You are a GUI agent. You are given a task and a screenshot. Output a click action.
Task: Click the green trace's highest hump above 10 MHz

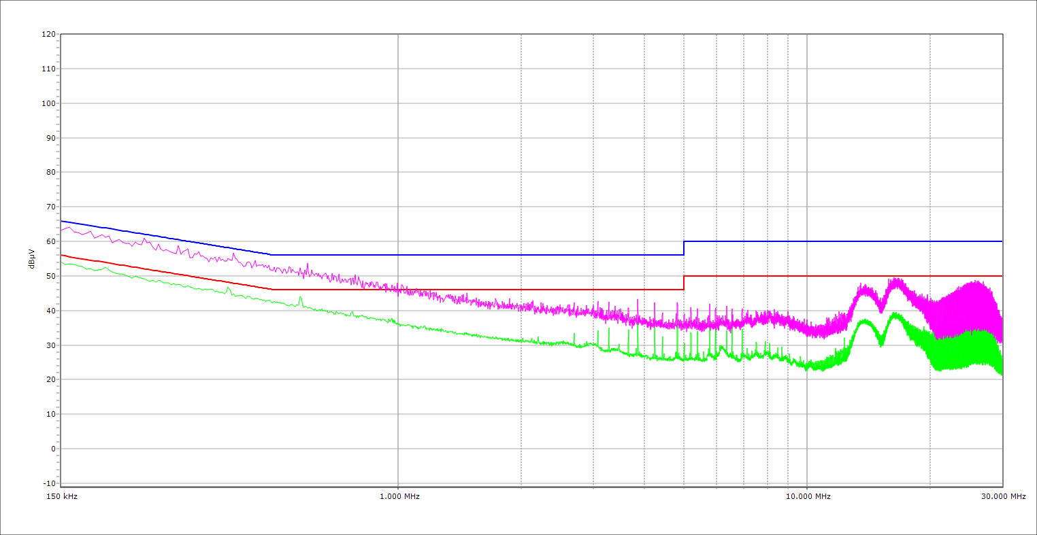click(x=895, y=314)
